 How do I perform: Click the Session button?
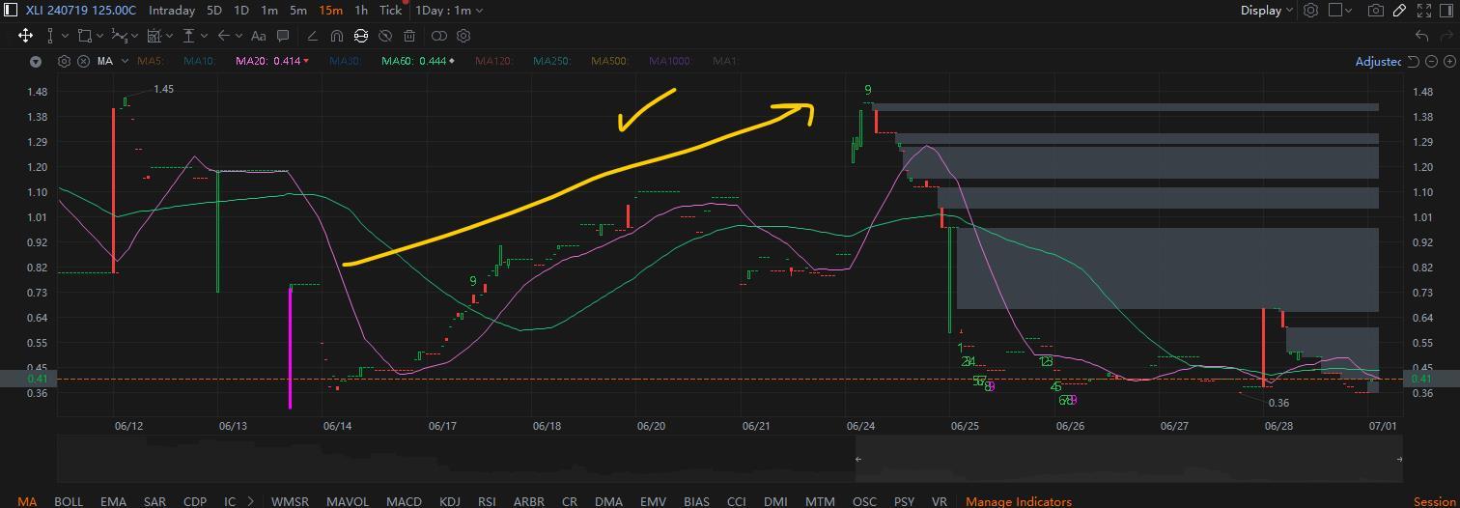click(x=1434, y=501)
